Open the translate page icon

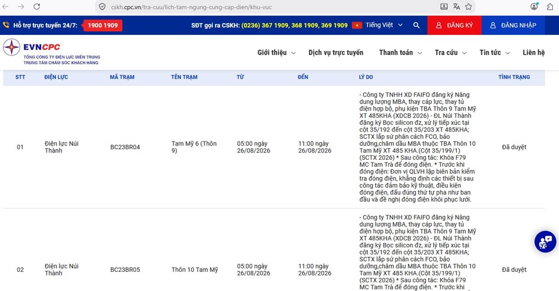click(456, 7)
